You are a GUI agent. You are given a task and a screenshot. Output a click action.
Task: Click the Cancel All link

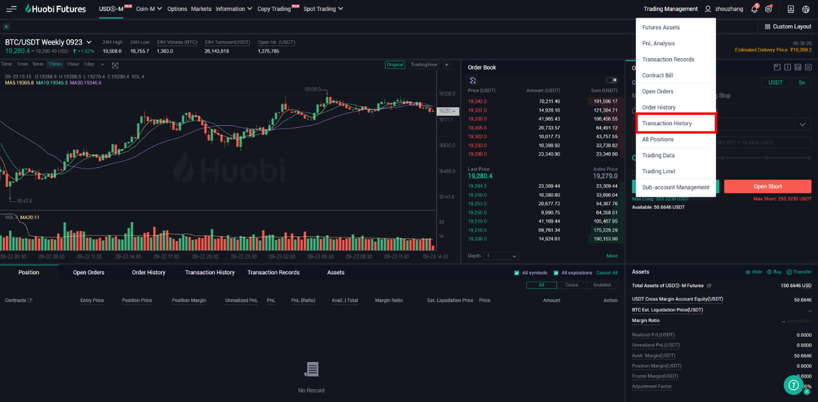(x=607, y=273)
